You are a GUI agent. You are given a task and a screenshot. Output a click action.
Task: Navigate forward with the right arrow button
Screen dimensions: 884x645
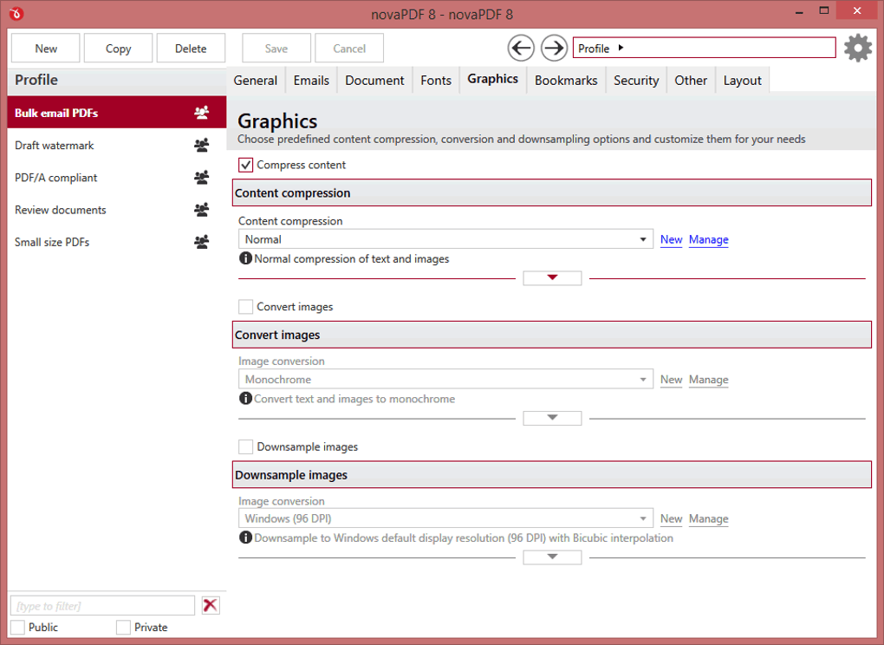point(554,48)
